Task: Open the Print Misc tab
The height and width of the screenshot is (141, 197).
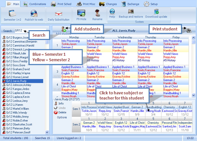Action: coord(86,4)
